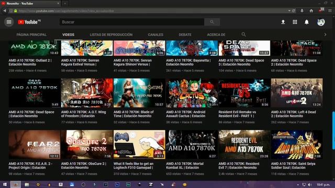Open the YouTube apps grid icon
Image resolution: width=335 pixels, height=188 pixels.
pyautogui.click(x=295, y=22)
